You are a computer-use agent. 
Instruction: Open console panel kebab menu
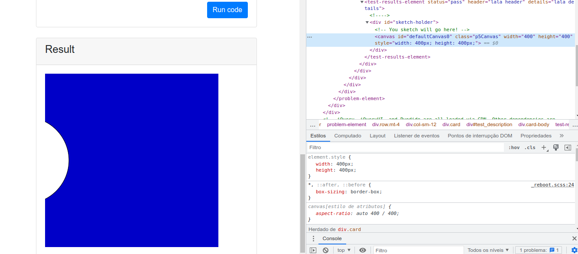[313, 238]
